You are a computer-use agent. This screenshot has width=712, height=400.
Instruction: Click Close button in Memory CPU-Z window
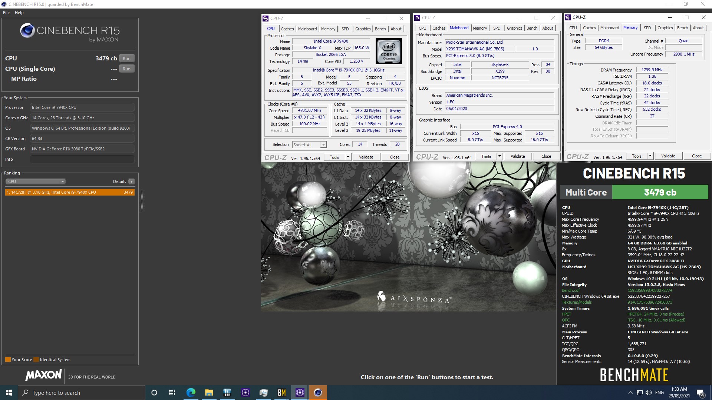(697, 156)
